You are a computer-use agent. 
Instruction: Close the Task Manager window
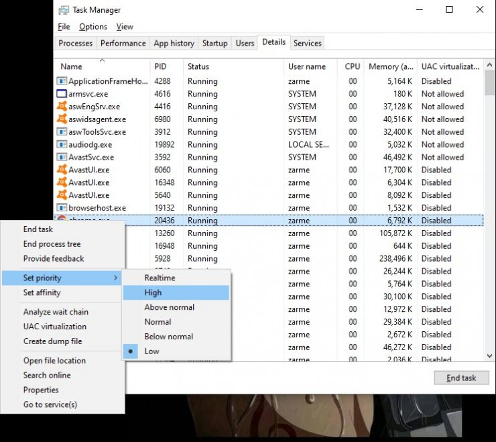tap(480, 10)
